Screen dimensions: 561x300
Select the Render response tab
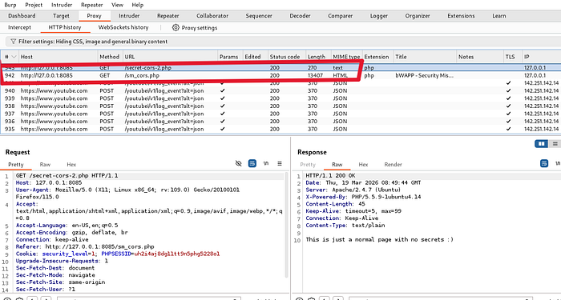tap(393, 165)
